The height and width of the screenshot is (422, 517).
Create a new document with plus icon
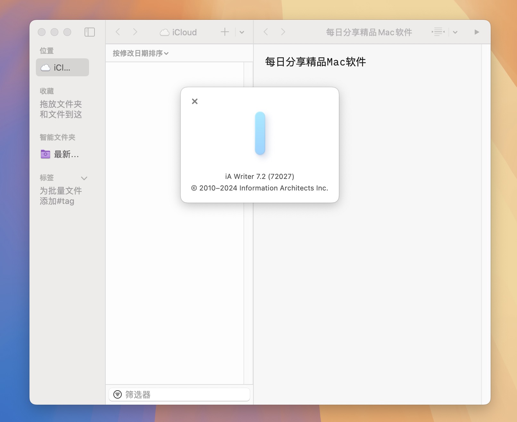[225, 32]
